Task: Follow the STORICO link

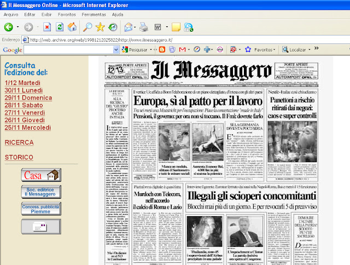Action: click(x=19, y=157)
